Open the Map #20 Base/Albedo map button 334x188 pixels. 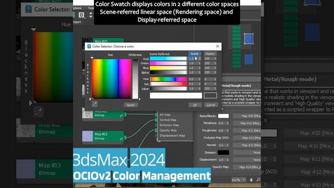tap(247, 116)
